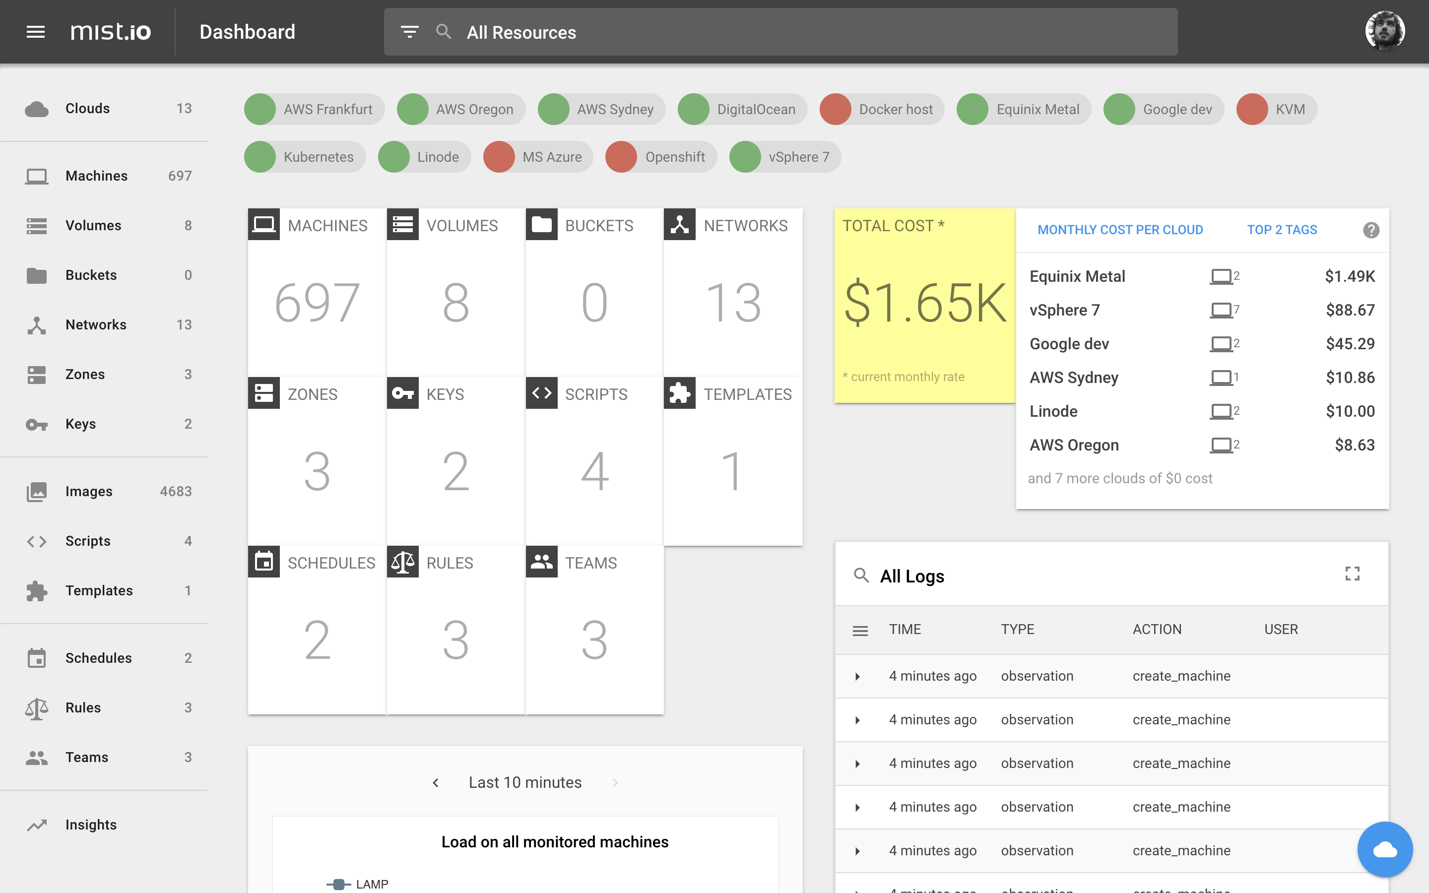1429x893 pixels.
Task: Click the ZONES tile icon
Action: pos(264,393)
